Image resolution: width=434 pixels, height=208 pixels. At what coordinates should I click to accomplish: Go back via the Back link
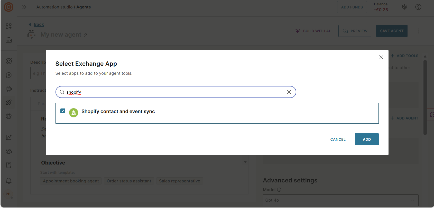[39, 25]
